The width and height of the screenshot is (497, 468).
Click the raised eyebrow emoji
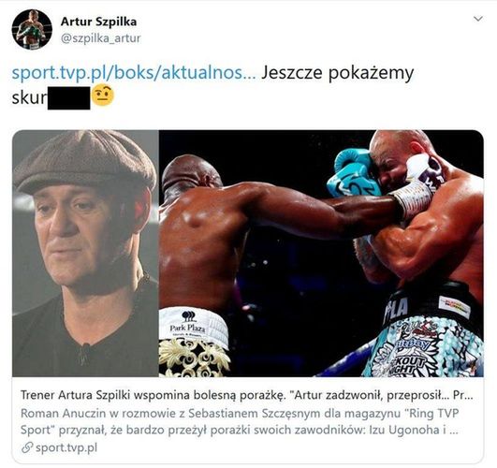(103, 96)
